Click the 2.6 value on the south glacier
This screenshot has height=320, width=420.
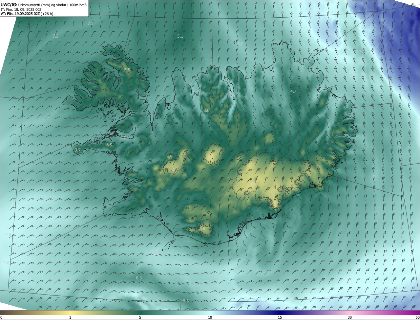(202, 229)
